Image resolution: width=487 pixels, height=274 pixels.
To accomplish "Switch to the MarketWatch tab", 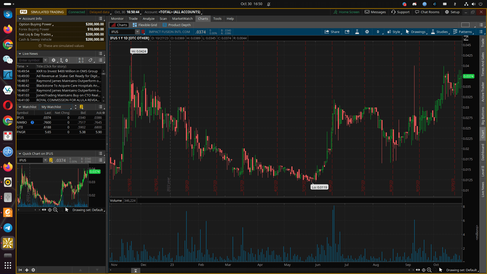I will pos(182,19).
